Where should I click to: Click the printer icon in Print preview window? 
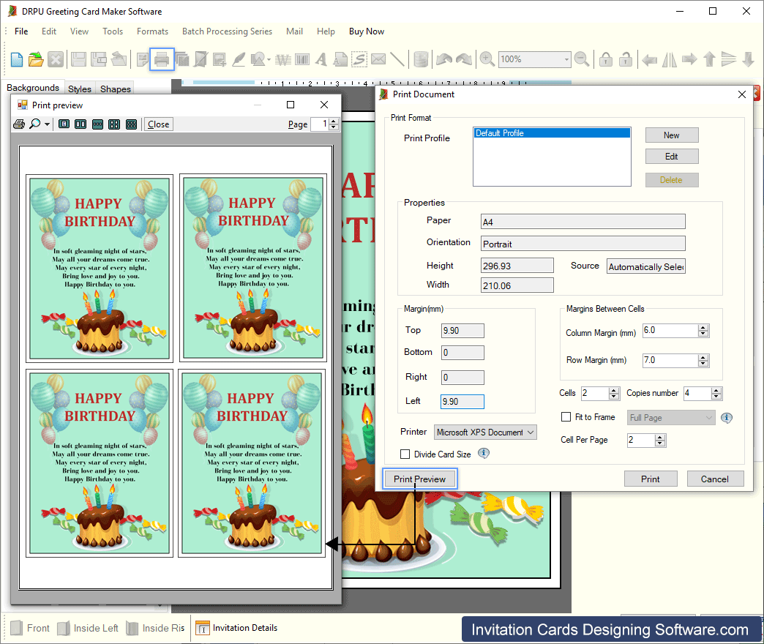[x=19, y=124]
